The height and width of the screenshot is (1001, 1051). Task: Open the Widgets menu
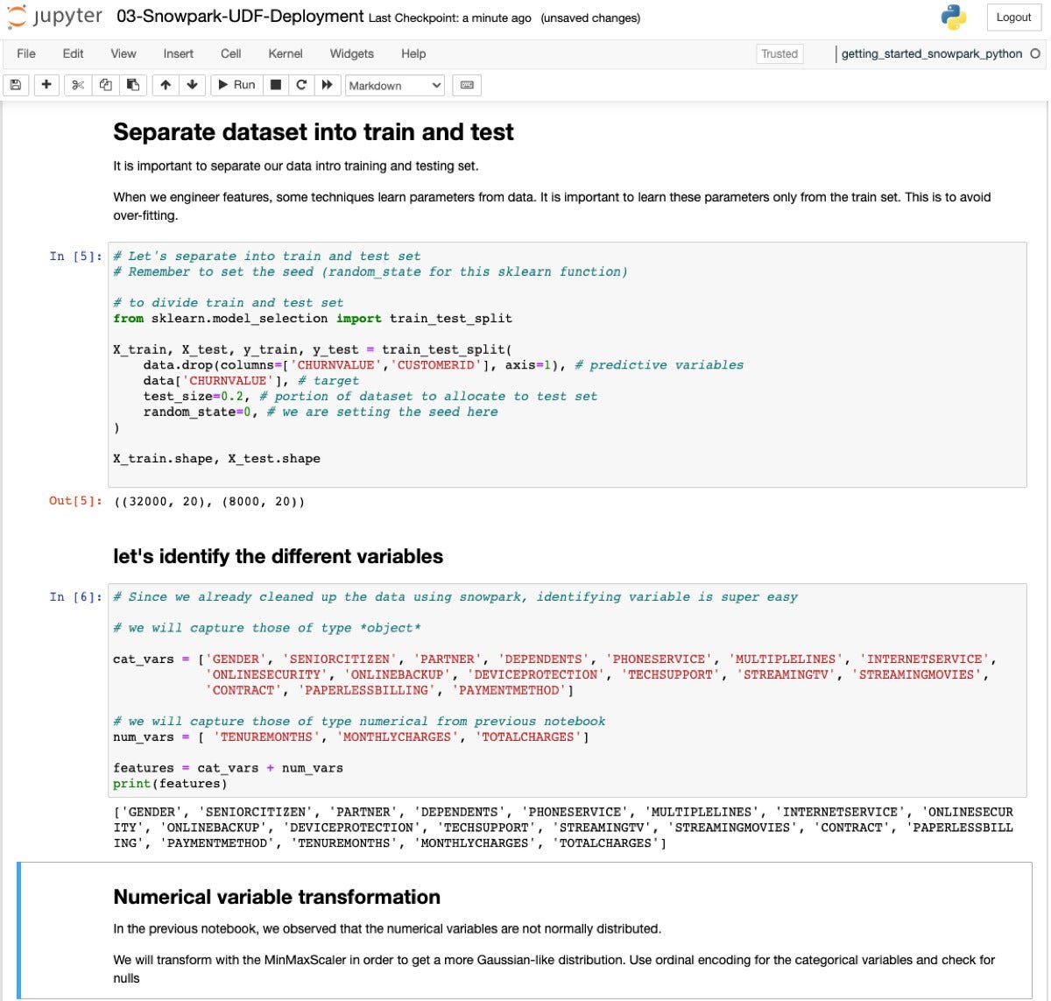[x=351, y=53]
